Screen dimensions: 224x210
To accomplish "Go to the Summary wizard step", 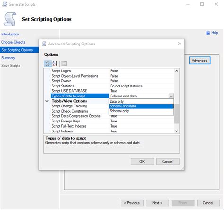I will pos(8,58).
